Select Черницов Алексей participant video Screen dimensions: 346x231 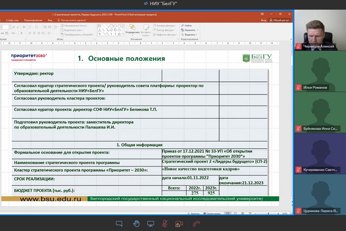click(320, 30)
